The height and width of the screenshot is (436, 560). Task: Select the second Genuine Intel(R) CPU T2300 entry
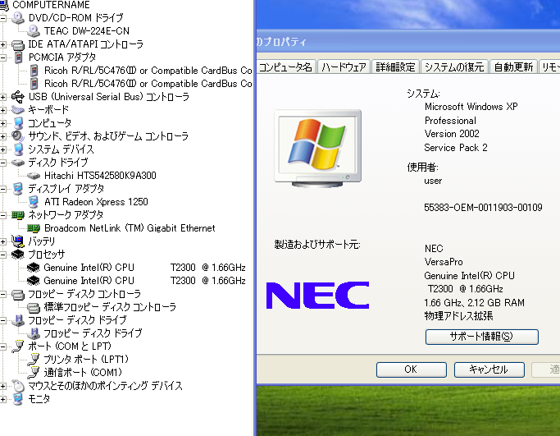tap(144, 281)
